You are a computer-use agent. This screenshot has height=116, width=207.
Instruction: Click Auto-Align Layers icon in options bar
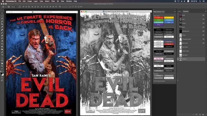[x=60, y=6]
